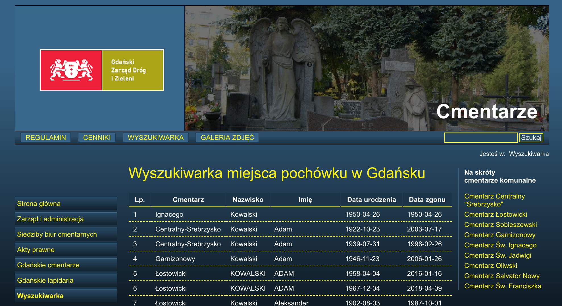Screen dimensions: 562x306
Task: Open GALERIA ZDJĘĆ
Action: [227, 137]
